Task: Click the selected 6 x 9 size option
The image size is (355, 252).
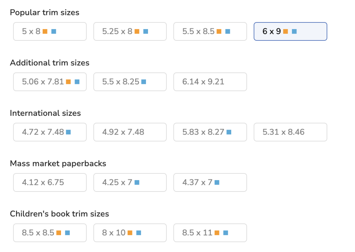Action: click(x=290, y=31)
